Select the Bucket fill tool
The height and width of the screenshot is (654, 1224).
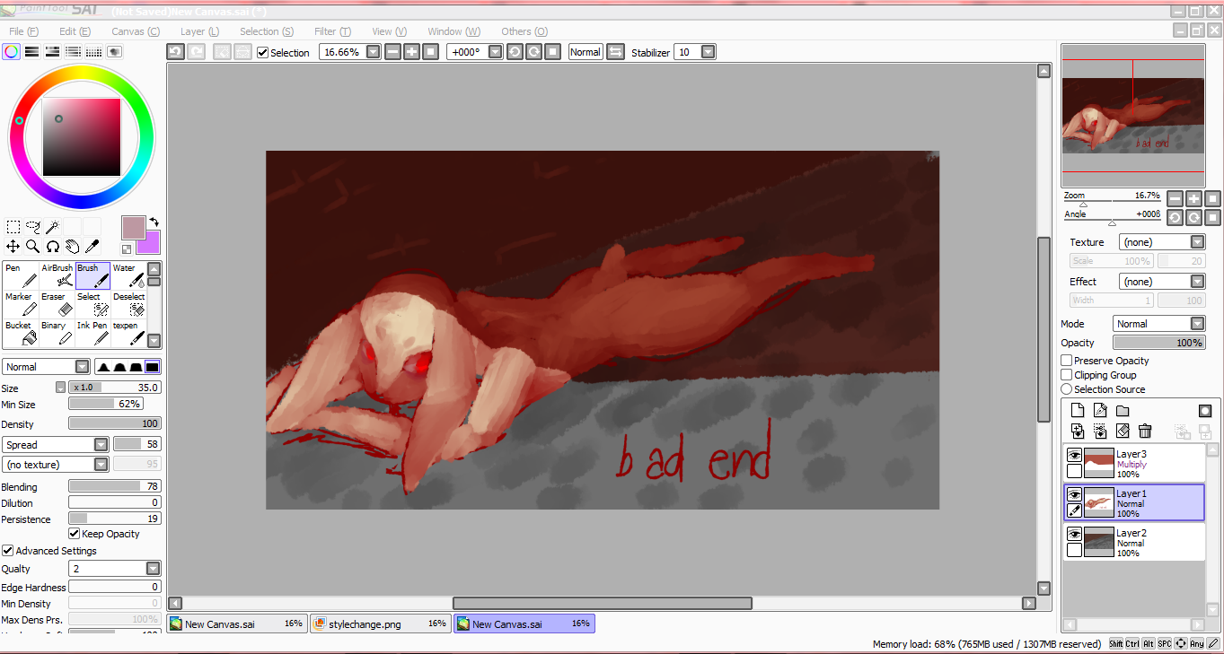coord(21,333)
